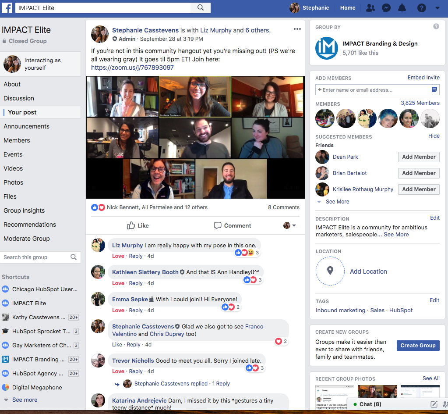Click Love on Emma Sepke's comment
The height and width of the screenshot is (414, 448).
coord(118,310)
